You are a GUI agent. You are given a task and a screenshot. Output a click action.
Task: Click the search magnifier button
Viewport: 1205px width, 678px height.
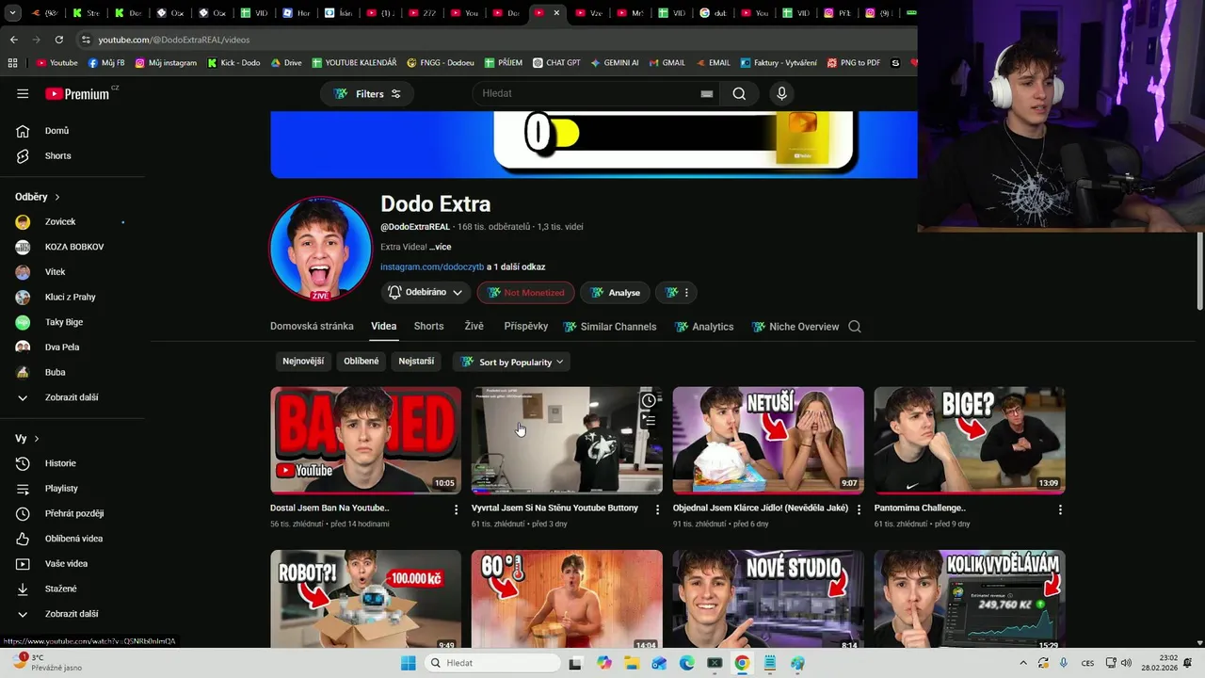[739, 93]
